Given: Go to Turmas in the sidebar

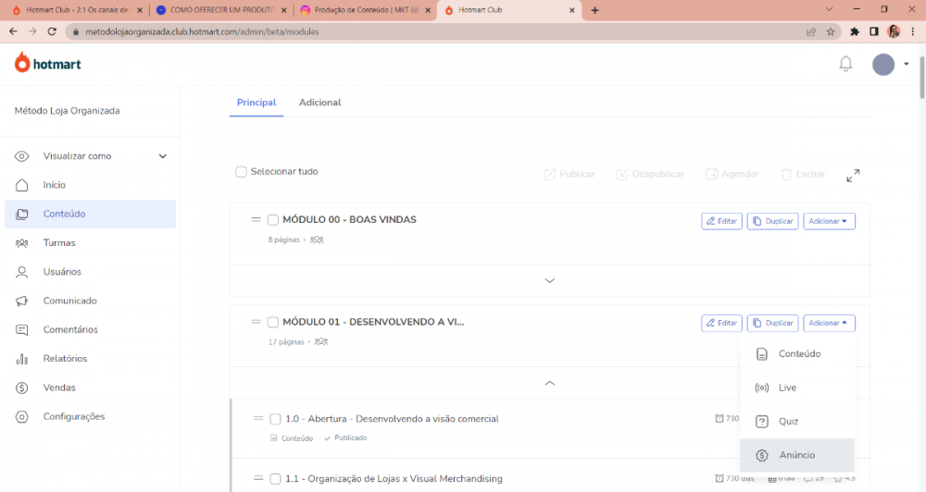Looking at the screenshot, I should (x=59, y=243).
